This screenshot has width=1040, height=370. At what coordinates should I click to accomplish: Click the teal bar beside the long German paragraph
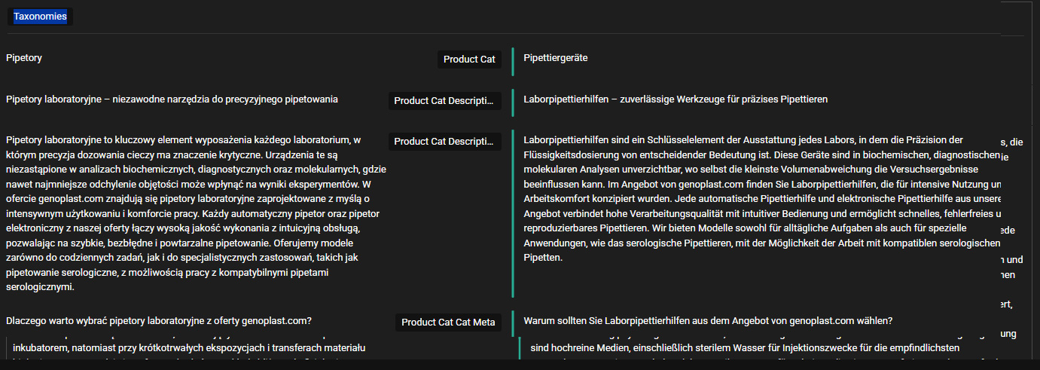(x=513, y=213)
